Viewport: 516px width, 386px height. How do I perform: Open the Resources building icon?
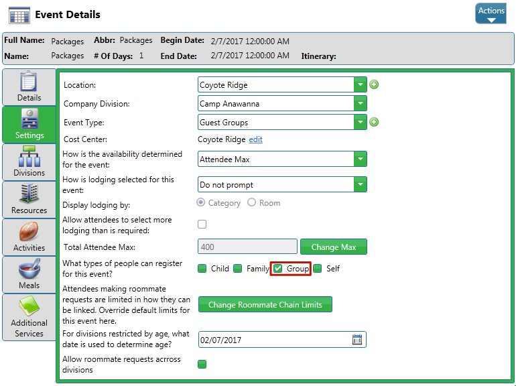click(29, 194)
